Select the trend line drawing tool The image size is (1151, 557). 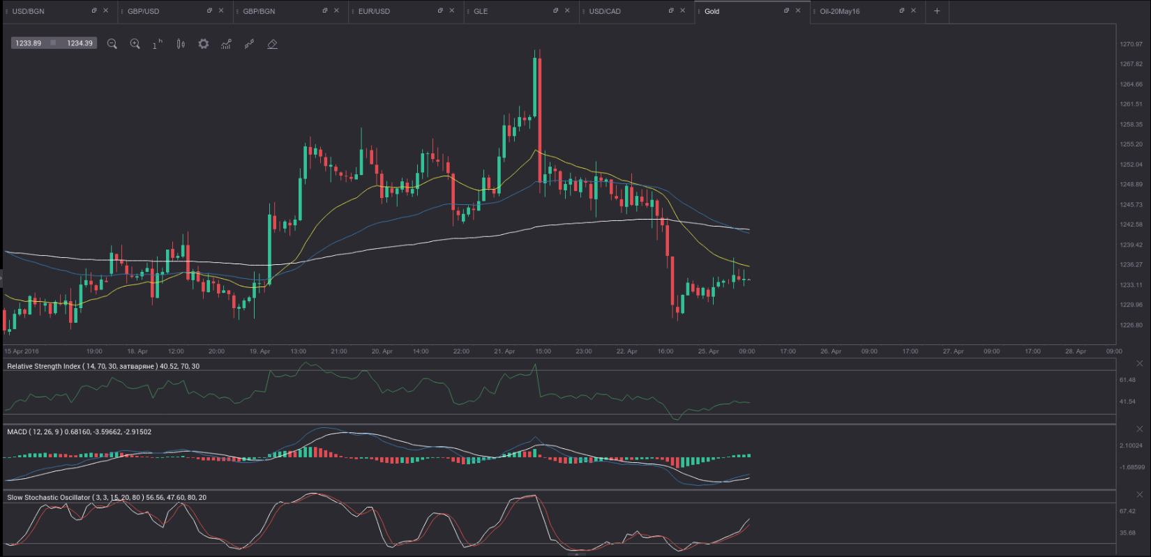click(x=249, y=44)
